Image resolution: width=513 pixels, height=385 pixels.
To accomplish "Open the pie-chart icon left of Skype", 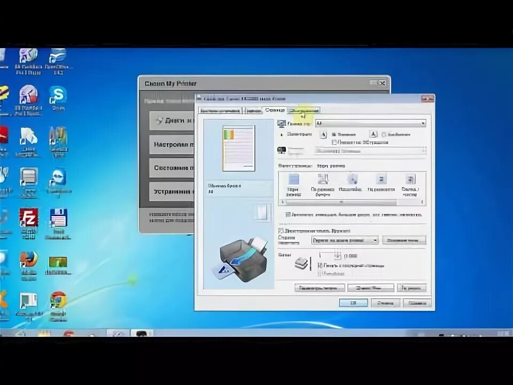I will [29, 100].
